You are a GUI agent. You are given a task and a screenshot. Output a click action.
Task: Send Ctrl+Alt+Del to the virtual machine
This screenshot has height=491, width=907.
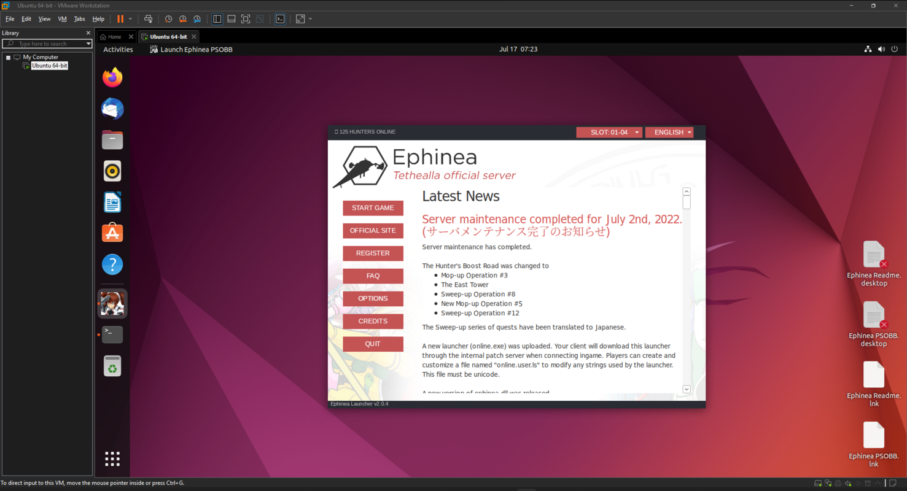(x=148, y=19)
